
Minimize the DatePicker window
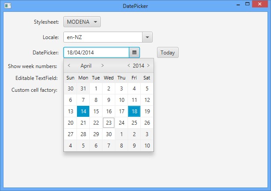(x=238, y=4)
